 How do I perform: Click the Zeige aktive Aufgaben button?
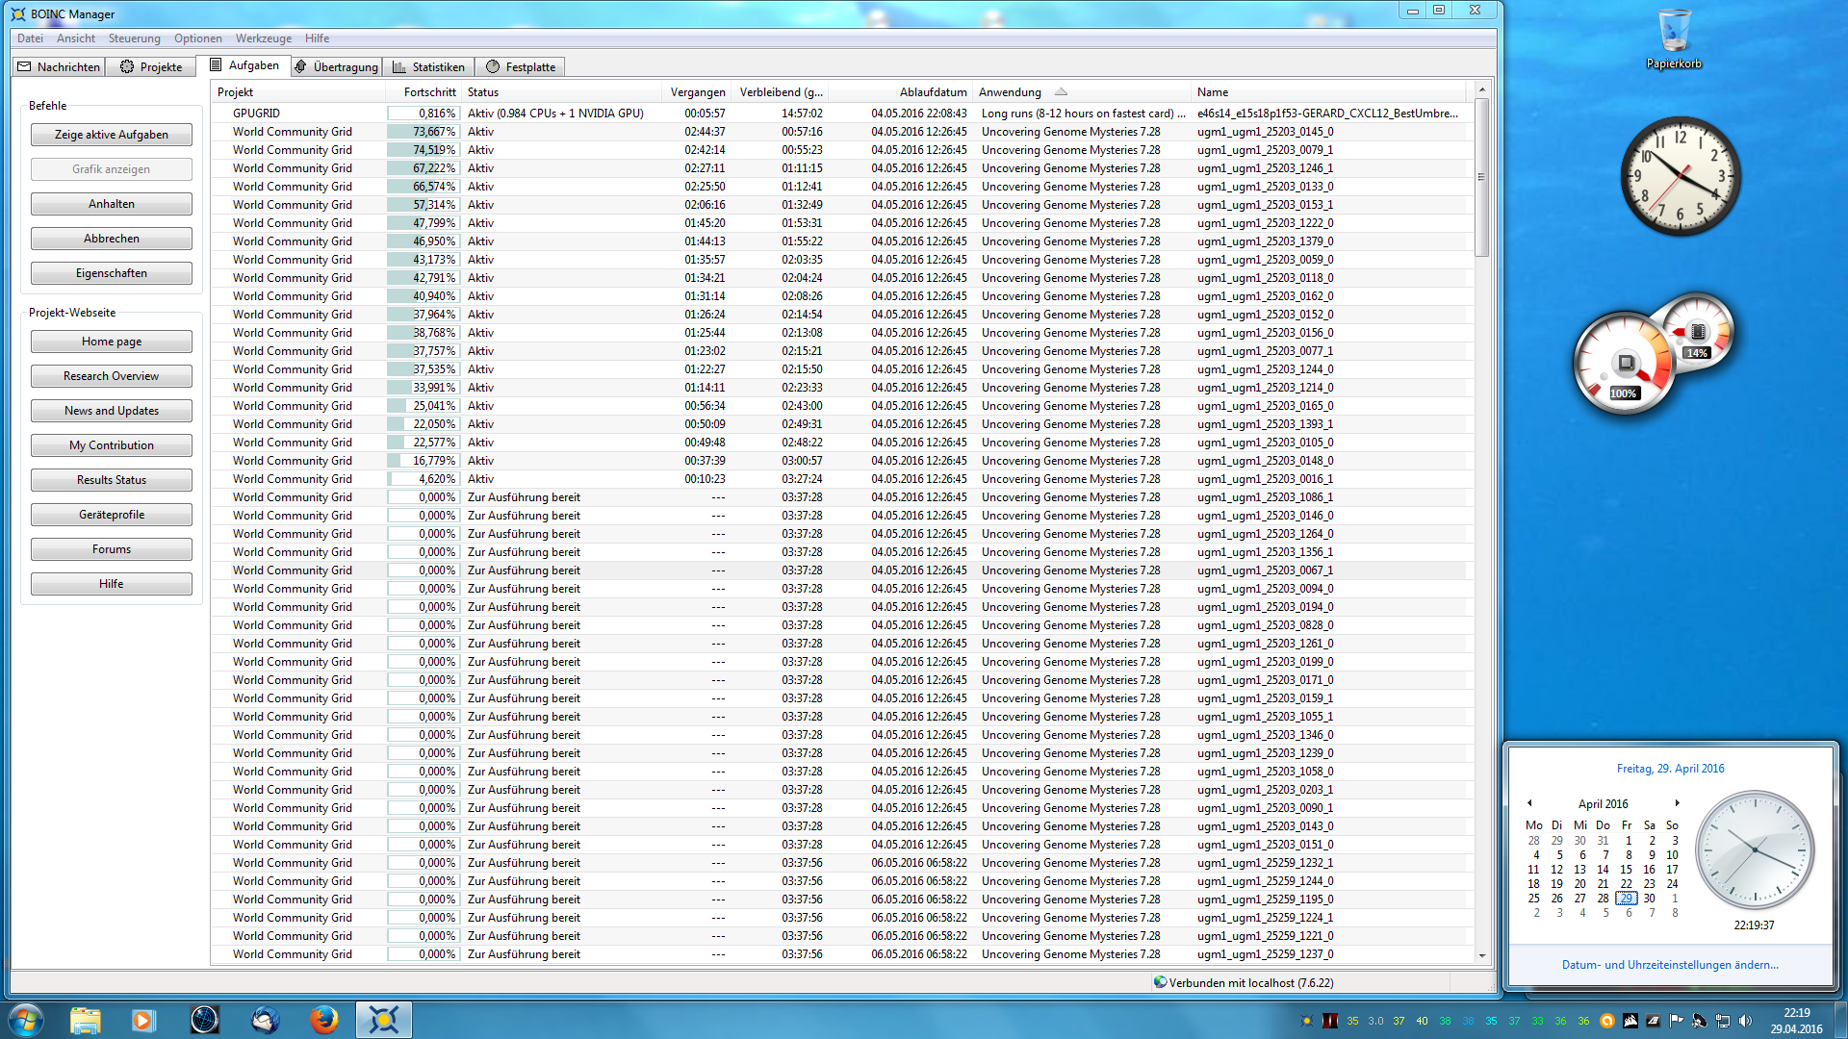coord(112,135)
